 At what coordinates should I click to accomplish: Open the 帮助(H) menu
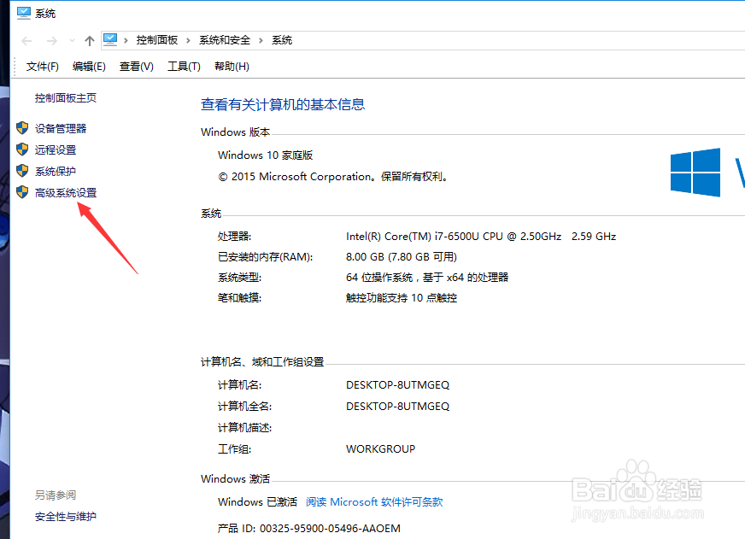click(232, 67)
